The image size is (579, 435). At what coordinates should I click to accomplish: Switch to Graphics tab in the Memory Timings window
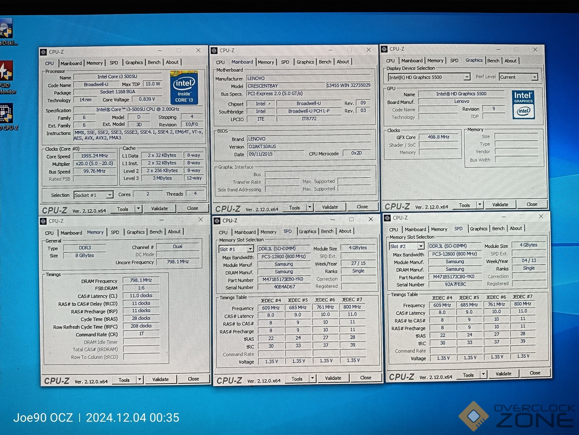pyautogui.click(x=135, y=232)
